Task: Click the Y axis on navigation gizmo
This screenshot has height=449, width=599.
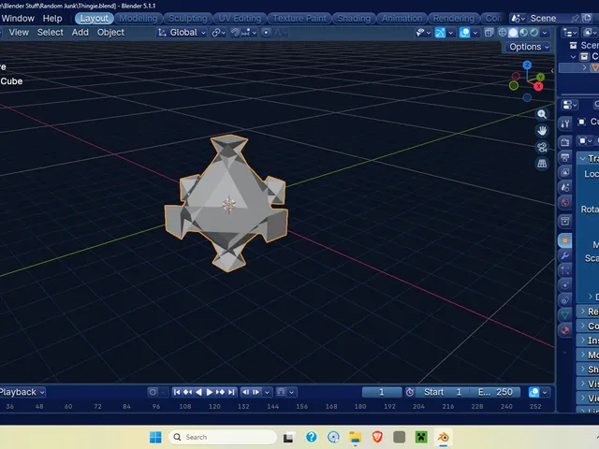Action: click(x=540, y=77)
